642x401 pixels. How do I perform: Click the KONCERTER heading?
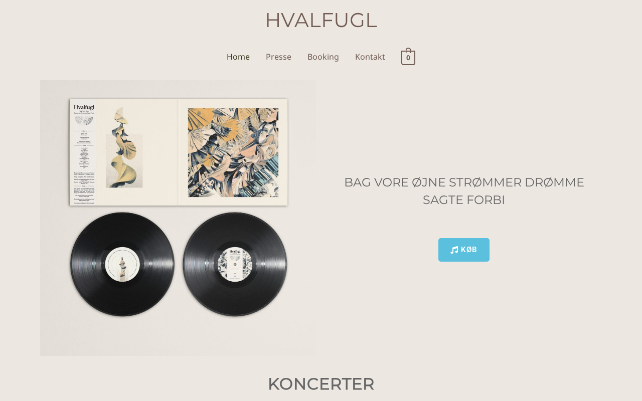pos(321,384)
